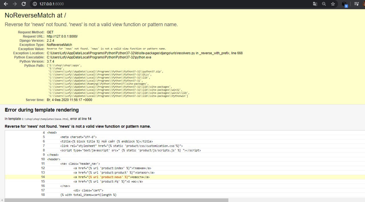This screenshot has width=365, height=202.
Task: Click the left arrow of horizontal scrollbar
Action: click(x=2, y=200)
